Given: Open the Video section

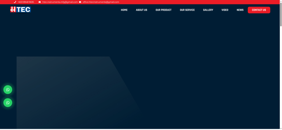Looking at the screenshot, I should [x=225, y=10].
